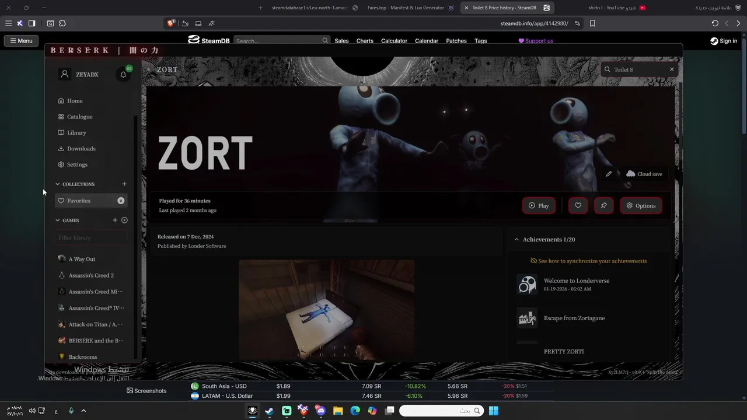Viewport: 747px width, 420px height.
Task: Open the SteamDB Calendar page
Action: (427, 41)
